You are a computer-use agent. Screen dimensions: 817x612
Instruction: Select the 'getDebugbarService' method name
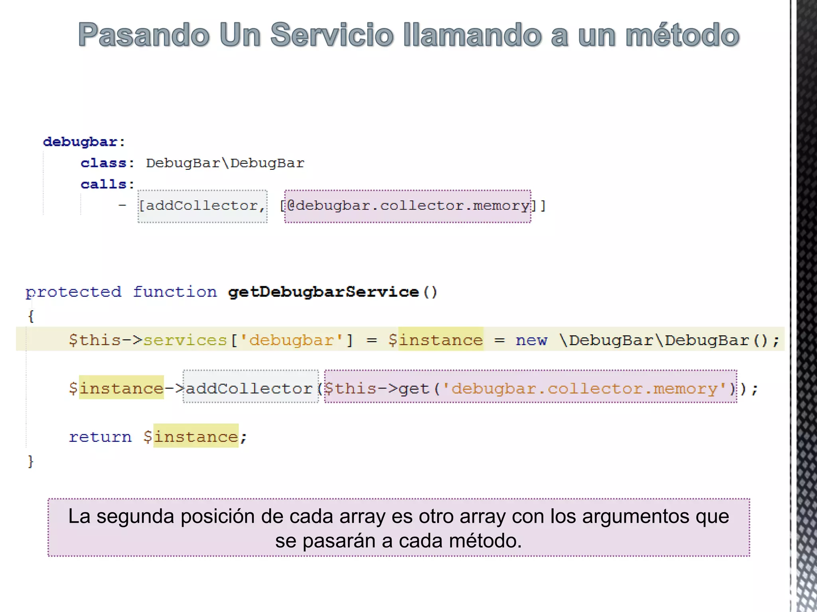(x=324, y=292)
